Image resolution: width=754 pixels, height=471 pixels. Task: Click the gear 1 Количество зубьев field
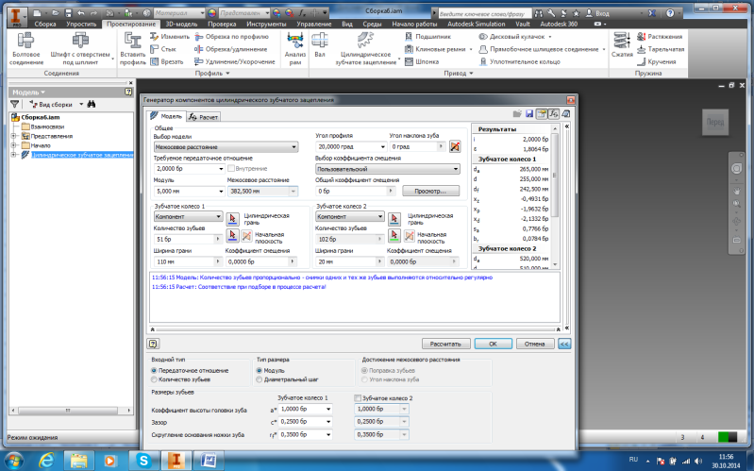(x=188, y=239)
